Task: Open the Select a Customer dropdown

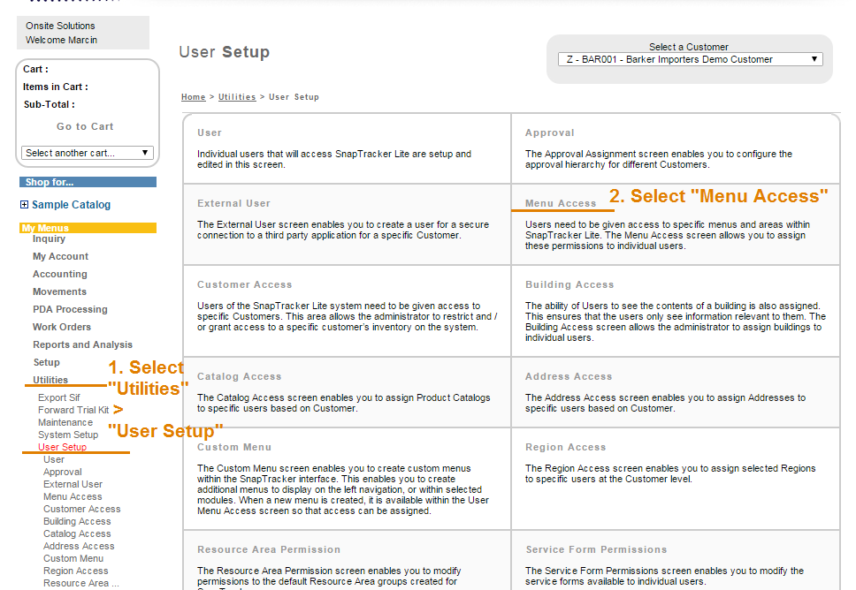Action: [690, 59]
